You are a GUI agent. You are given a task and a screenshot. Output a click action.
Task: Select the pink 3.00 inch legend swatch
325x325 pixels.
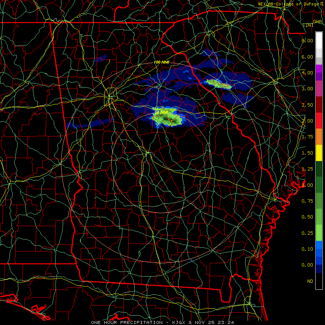click(319, 88)
